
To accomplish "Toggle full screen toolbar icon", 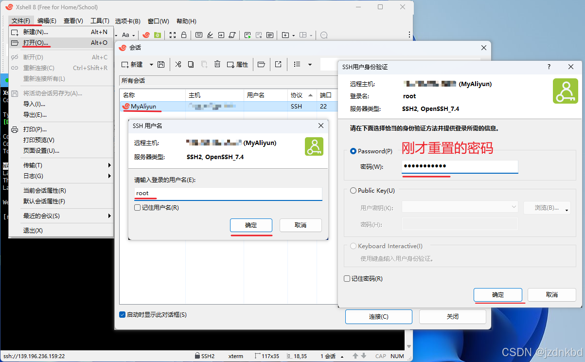I will (x=172, y=35).
